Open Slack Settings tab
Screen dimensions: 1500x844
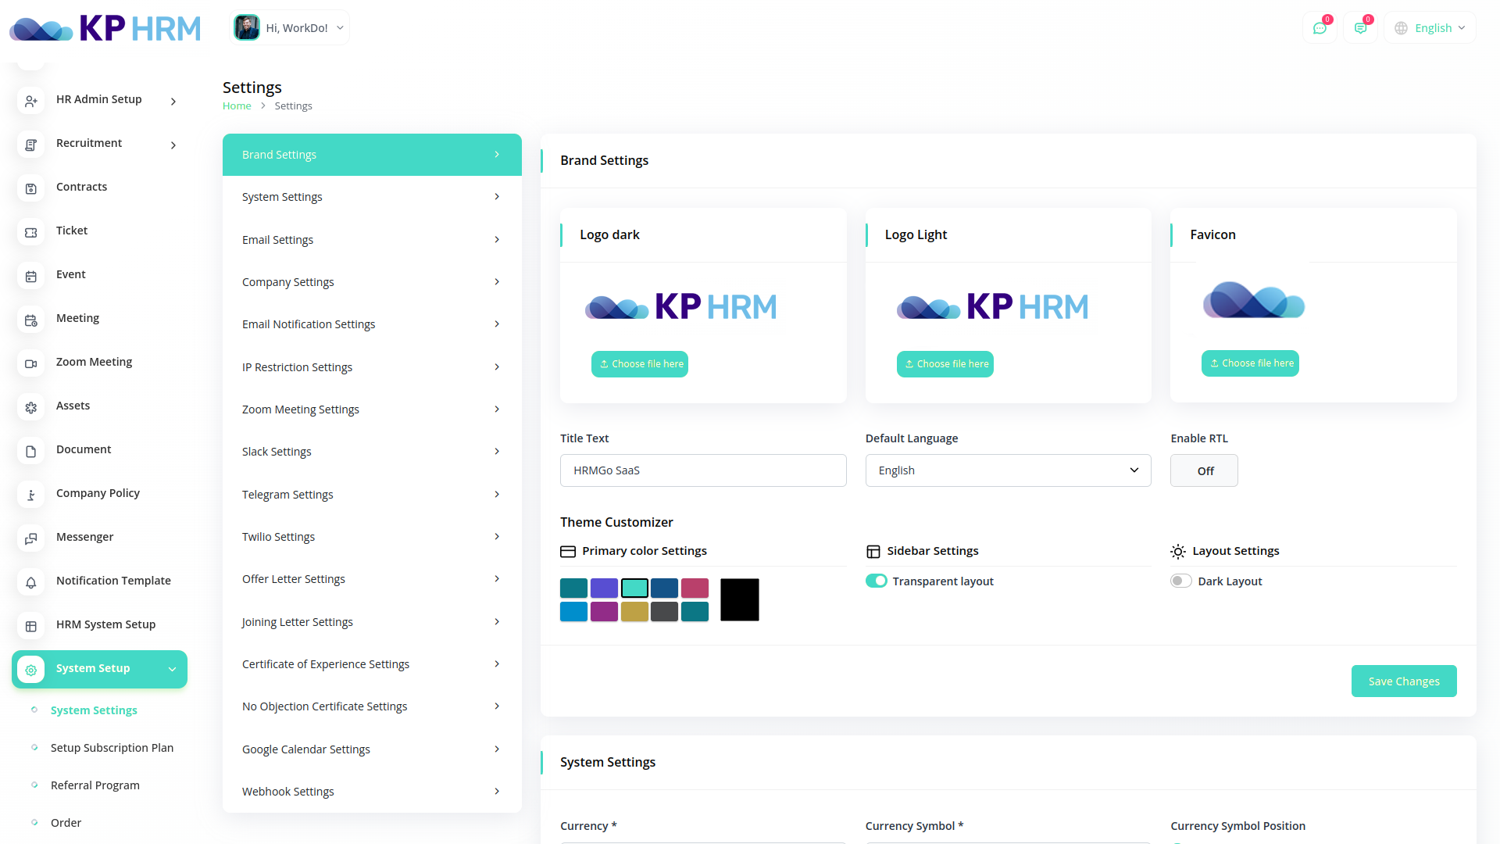[x=372, y=452]
